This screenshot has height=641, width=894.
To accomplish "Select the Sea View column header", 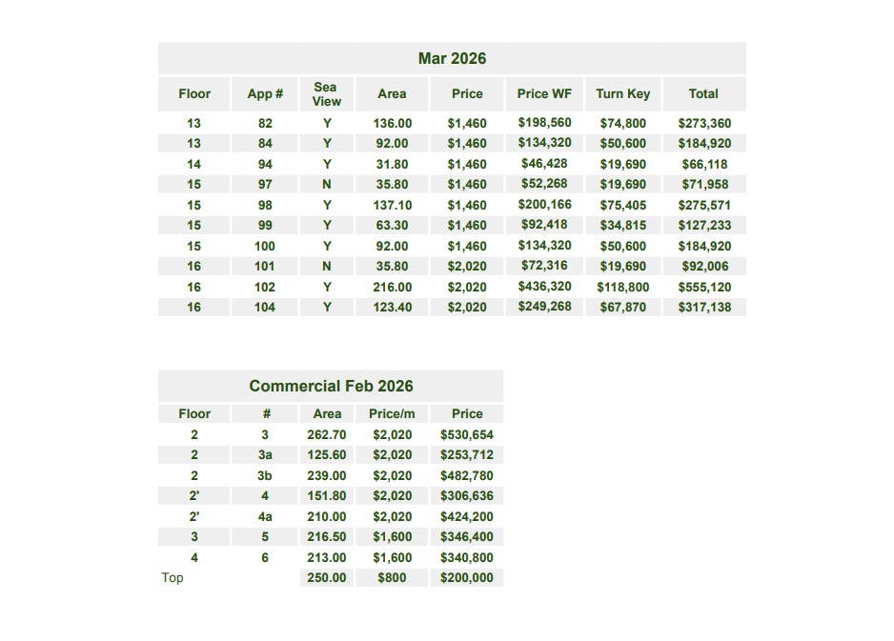I will pyautogui.click(x=326, y=93).
